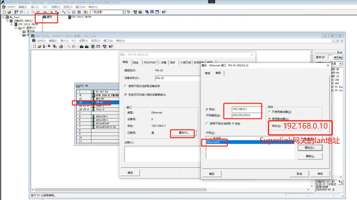Uncheck 支持无可交换介质的设备更换 checkbox
The height and width of the screenshot is (200, 357).
126,95
